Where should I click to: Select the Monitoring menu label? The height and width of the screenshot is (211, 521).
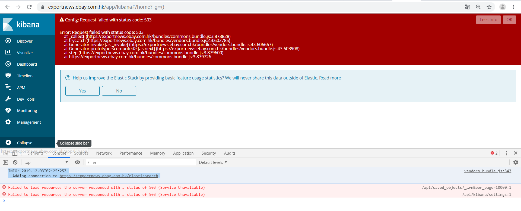point(27,111)
